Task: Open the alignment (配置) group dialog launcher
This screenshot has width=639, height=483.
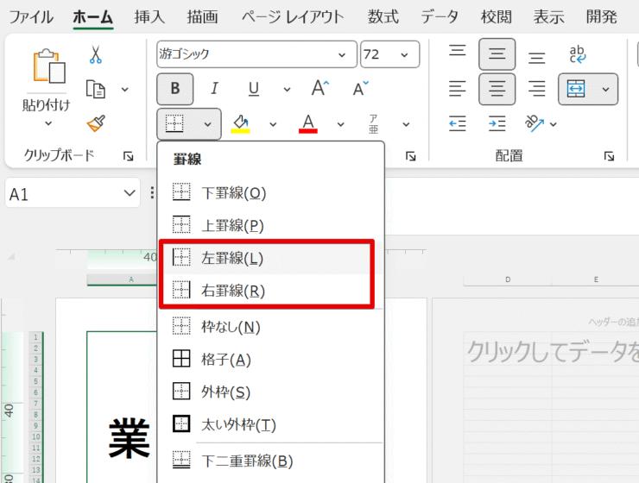Action: 610,156
